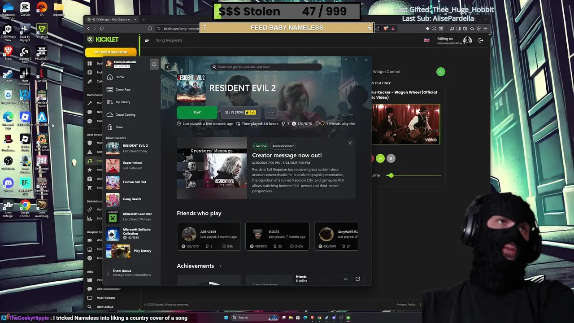Pop out the Friends panel window

coord(358,279)
